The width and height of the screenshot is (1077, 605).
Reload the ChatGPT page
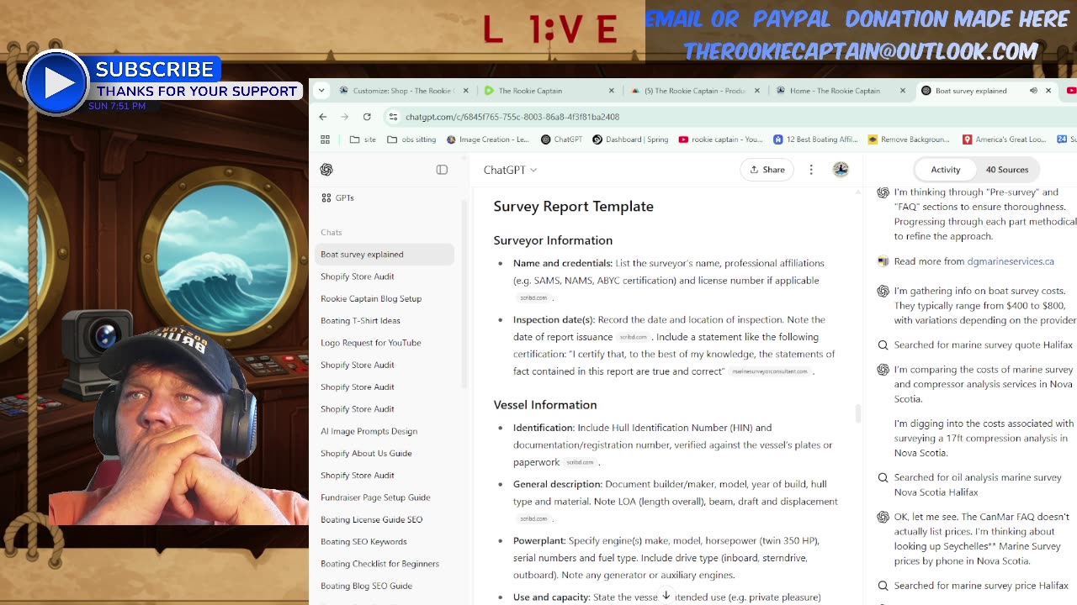[367, 117]
